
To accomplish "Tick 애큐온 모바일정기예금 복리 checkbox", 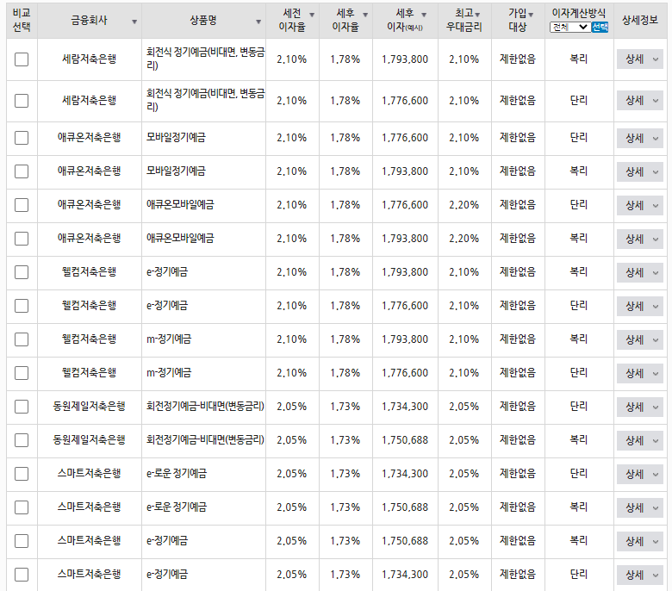I will point(22,171).
